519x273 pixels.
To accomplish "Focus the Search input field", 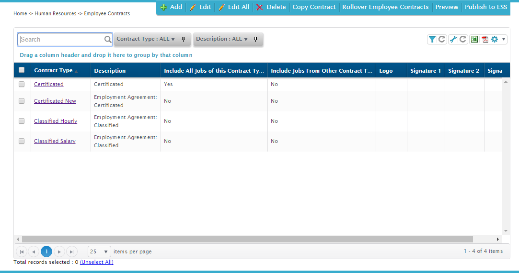I will 61,40.
